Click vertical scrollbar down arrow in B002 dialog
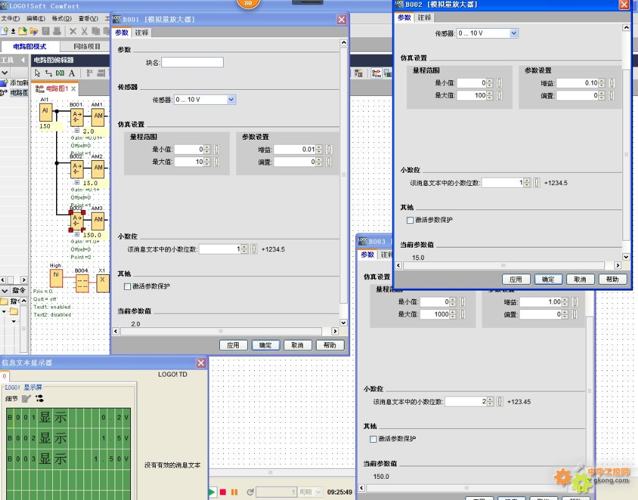Image resolution: width=638 pixels, height=500 pixels. pyautogui.click(x=626, y=257)
